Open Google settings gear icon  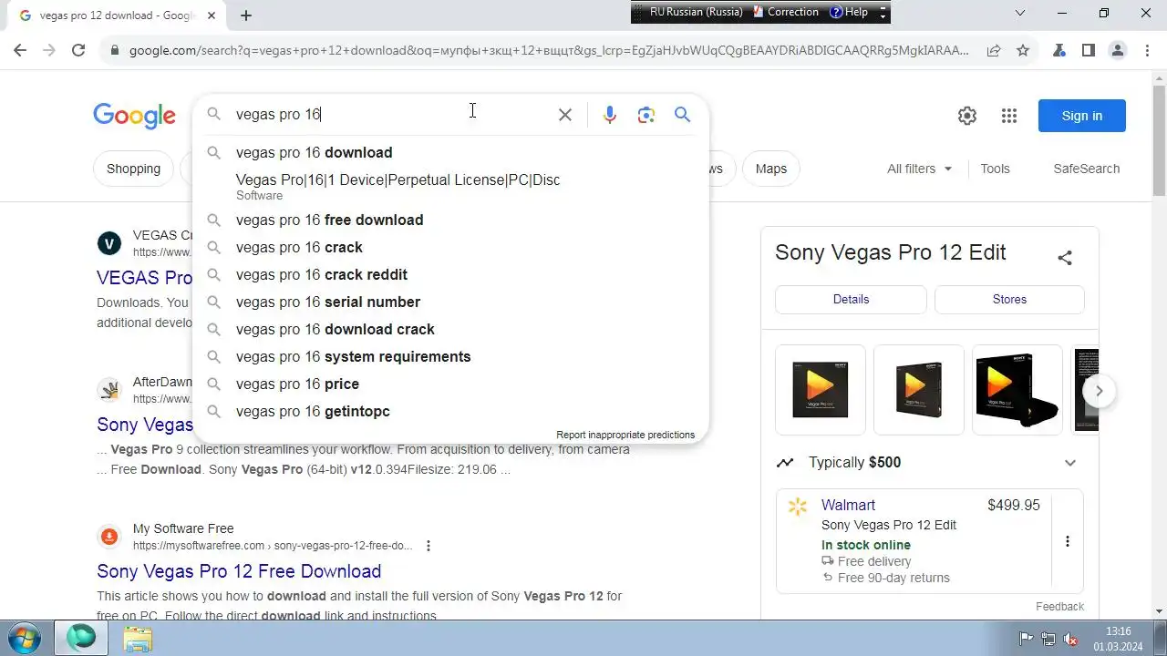pyautogui.click(x=967, y=116)
